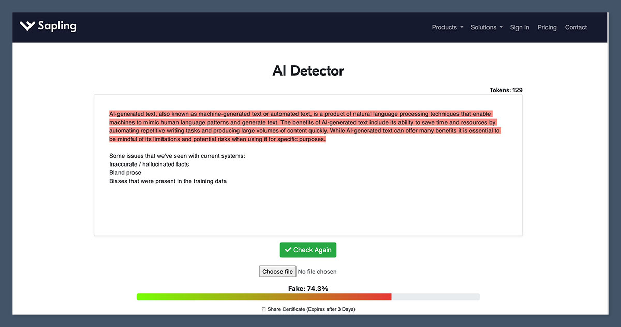Click the Sapling logo icon
Screen dimensions: 621x327
coord(27,25)
